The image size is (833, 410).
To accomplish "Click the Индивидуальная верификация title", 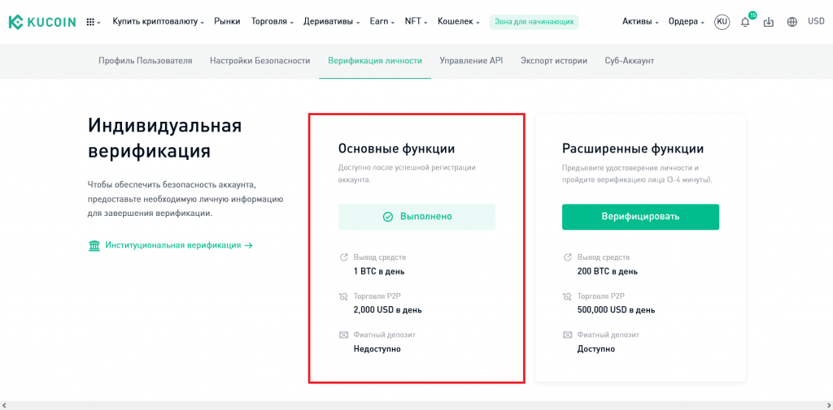I will (x=164, y=139).
